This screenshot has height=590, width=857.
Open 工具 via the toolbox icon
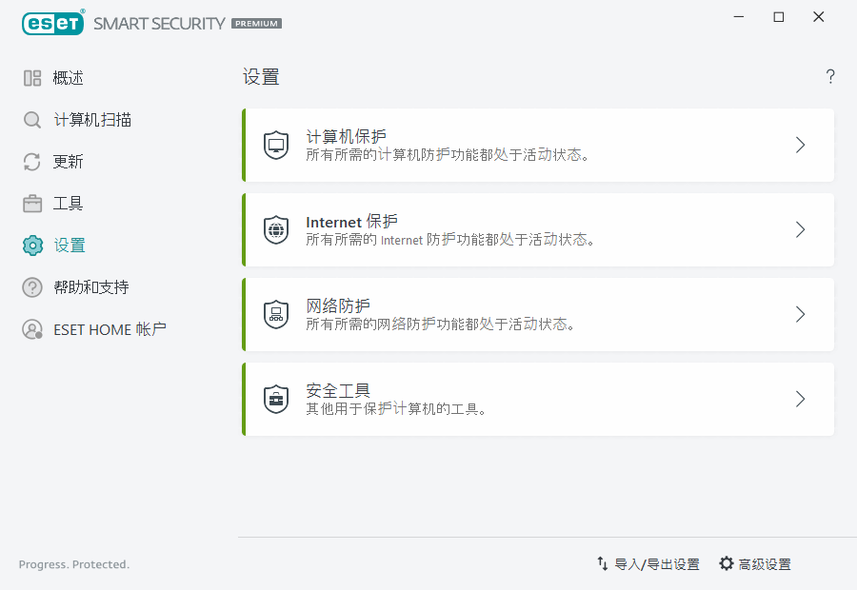(x=31, y=203)
